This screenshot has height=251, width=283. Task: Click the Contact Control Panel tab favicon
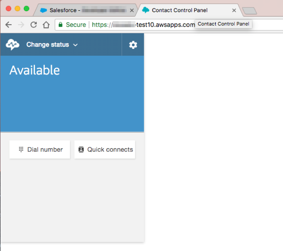[146, 10]
